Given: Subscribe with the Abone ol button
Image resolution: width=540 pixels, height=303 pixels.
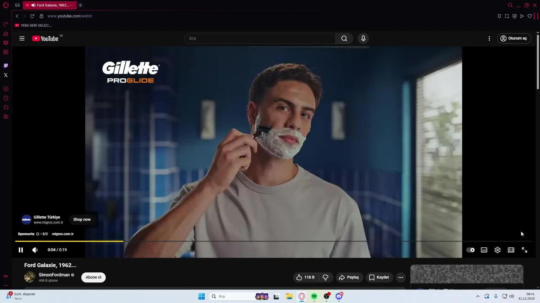Looking at the screenshot, I should 94,277.
